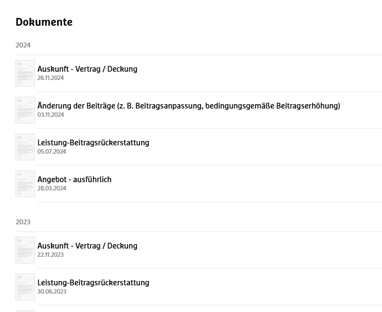Open thumbnail of Auskunft document from 26.11.2024

pyautogui.click(x=25, y=73)
